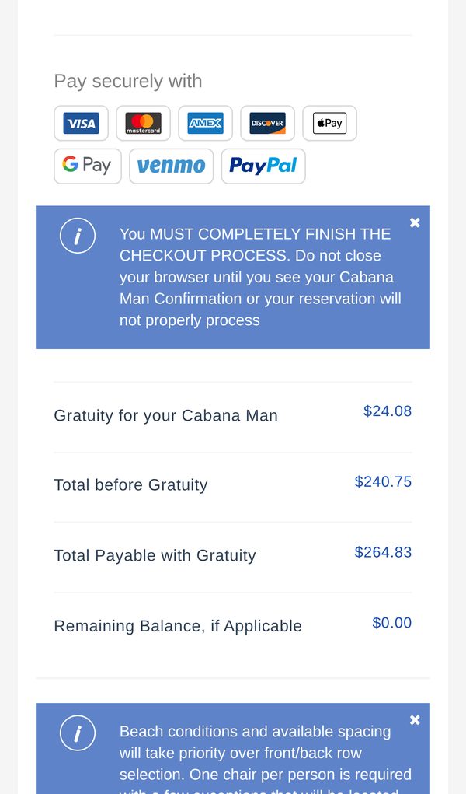Pay using the Venmo icon
466x794 pixels.
pyautogui.click(x=172, y=166)
